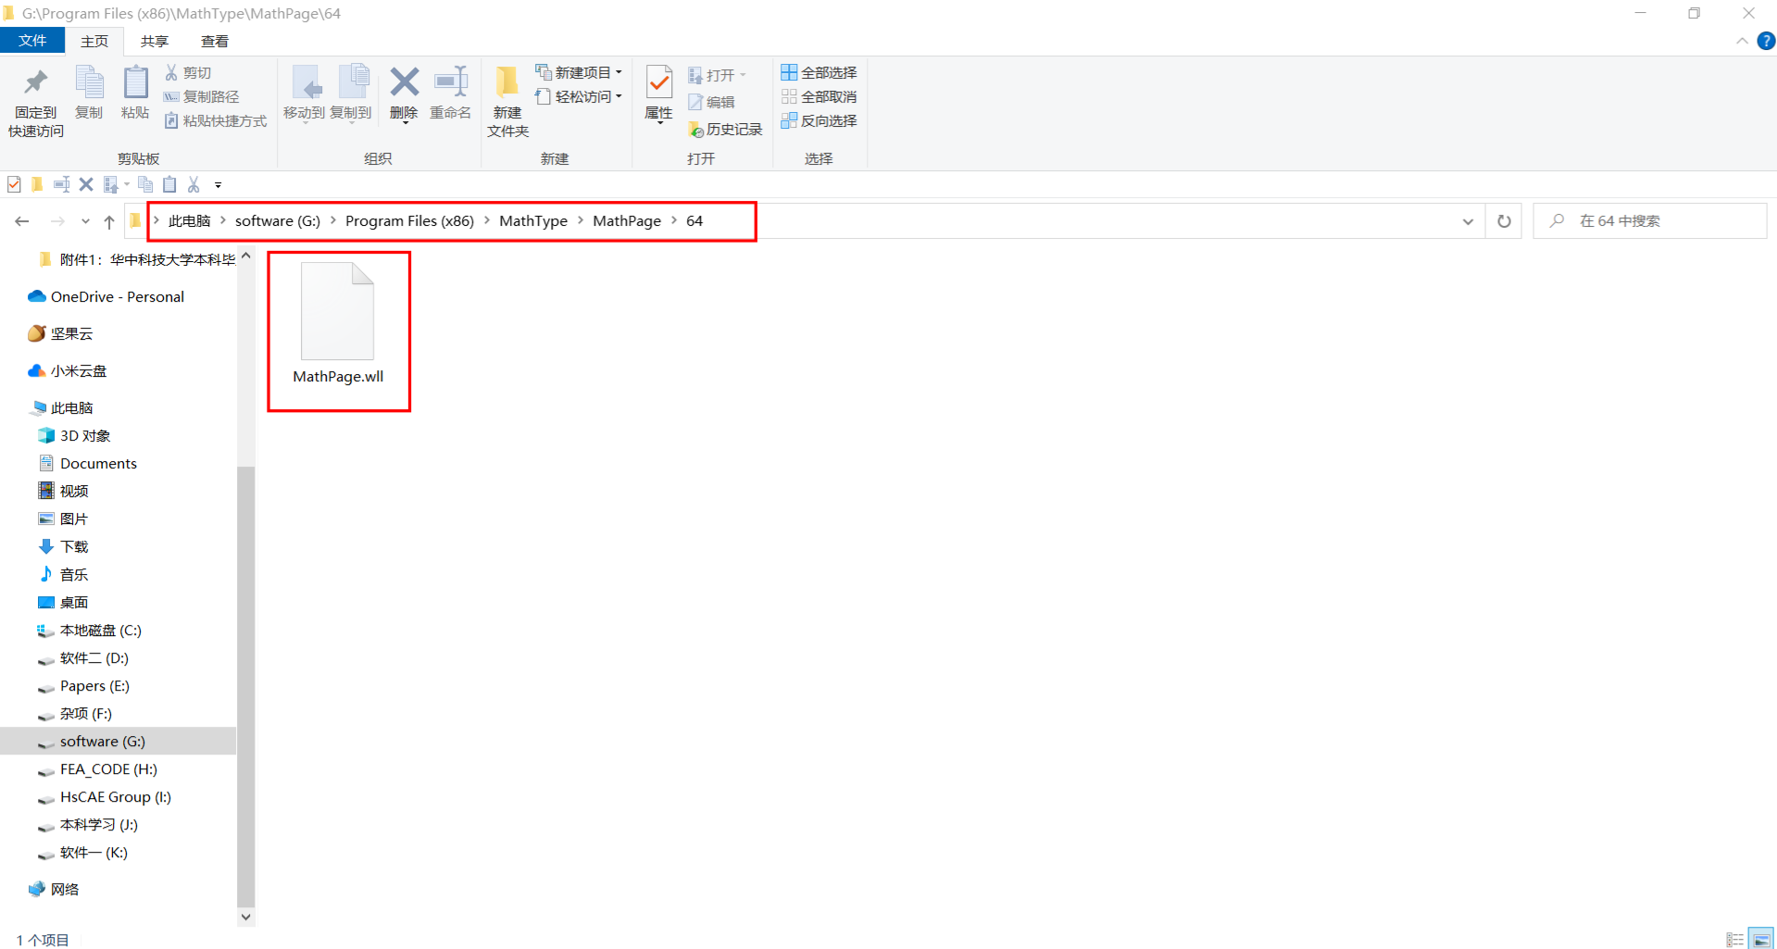Viewport: 1777px width, 949px height.
Task: Open the address bar history dropdown
Action: (x=1468, y=221)
